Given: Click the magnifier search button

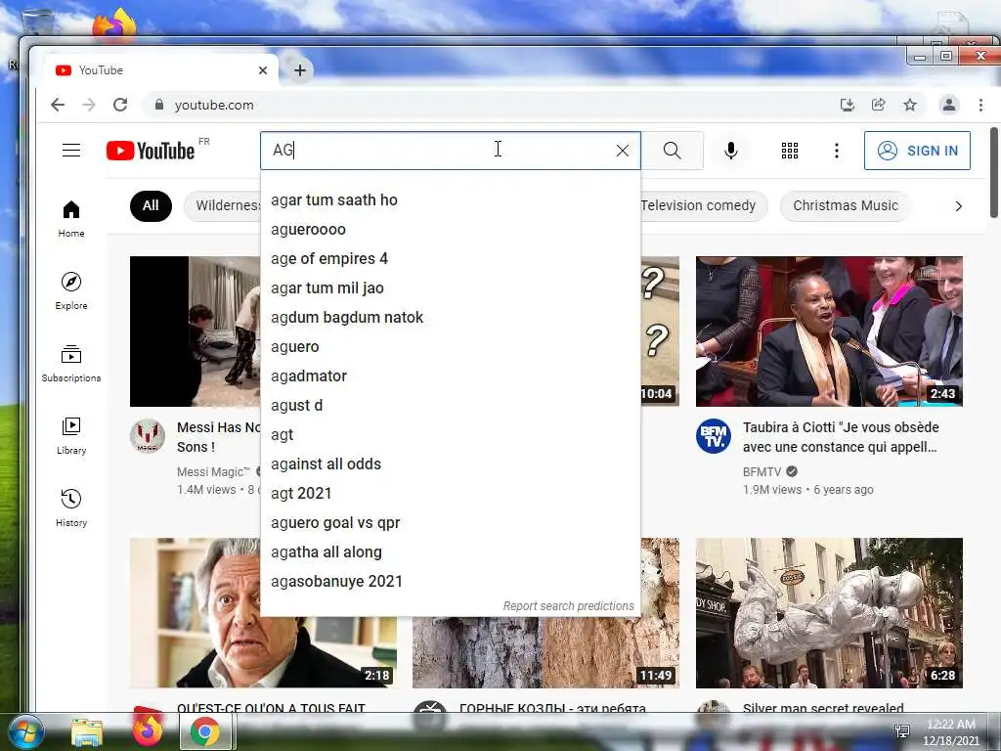Looking at the screenshot, I should point(673,151).
